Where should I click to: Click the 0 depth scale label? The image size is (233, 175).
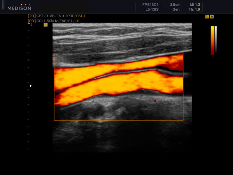(x=32, y=25)
